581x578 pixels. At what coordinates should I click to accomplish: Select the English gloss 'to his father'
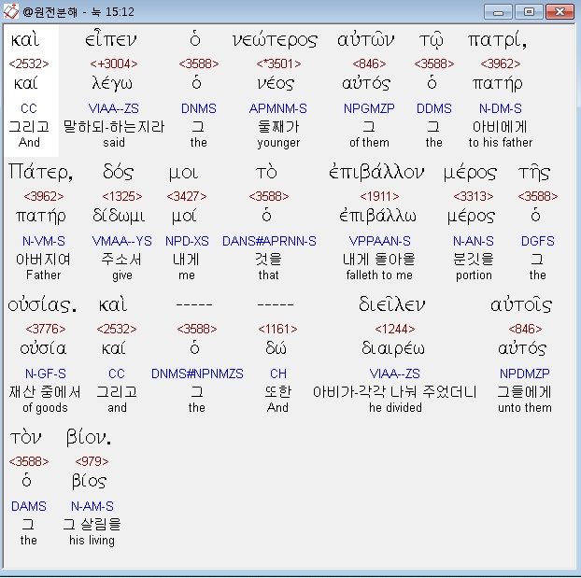click(501, 142)
